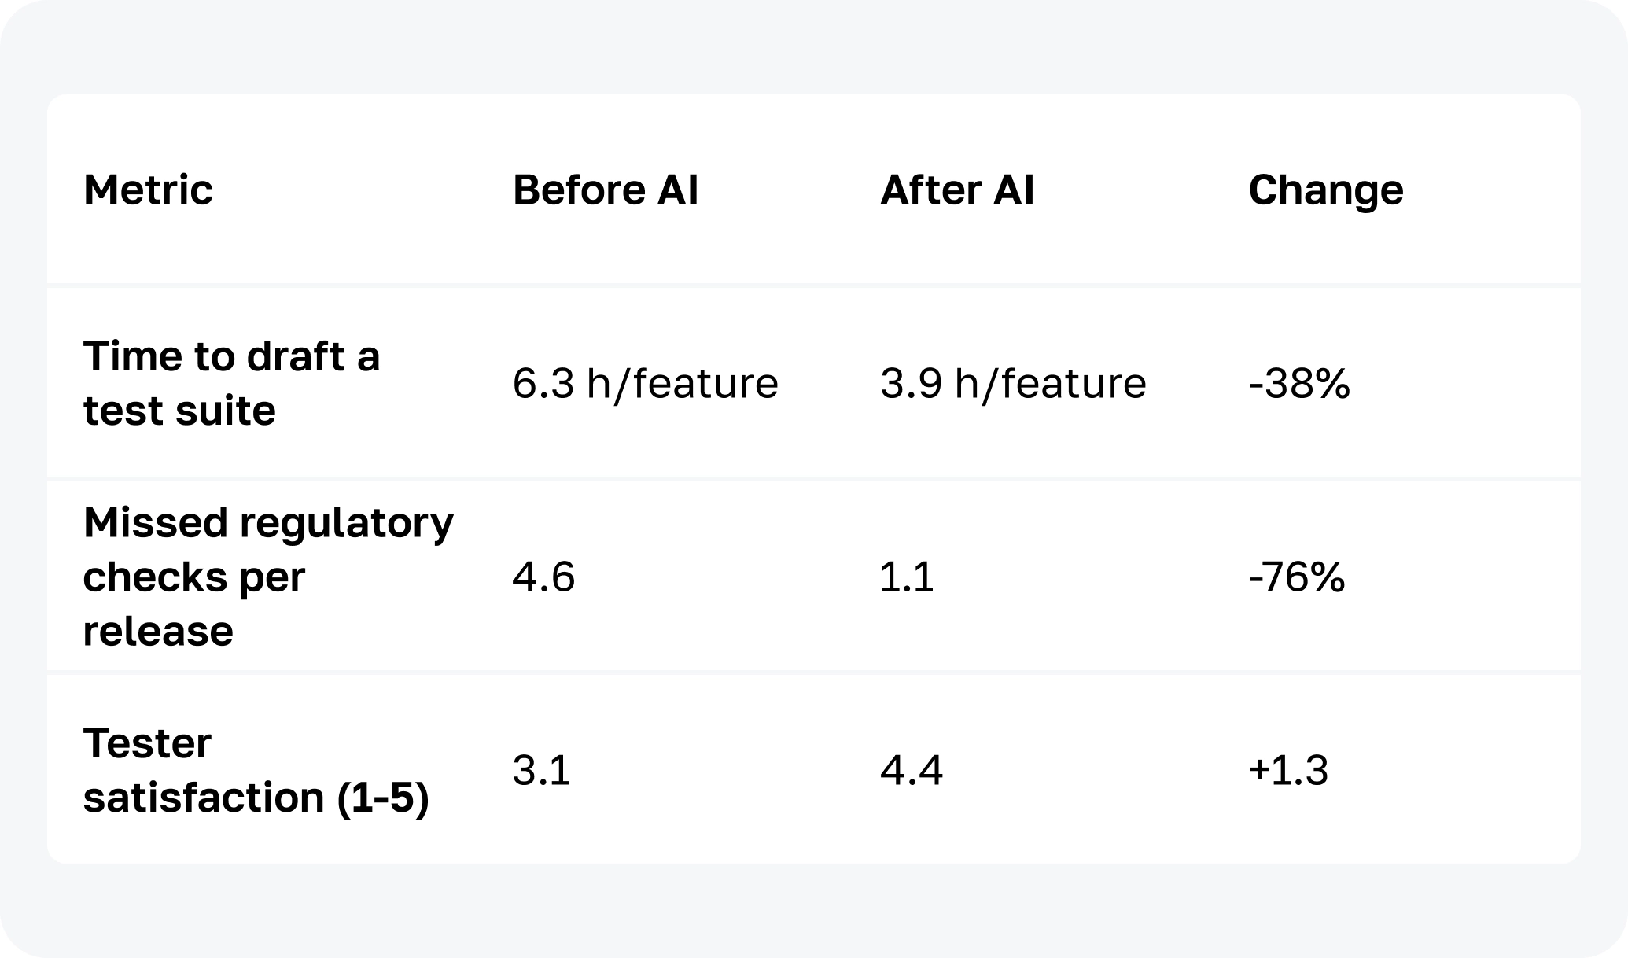Select the Change column header
Screen dimensions: 1628x958
(x=1325, y=190)
